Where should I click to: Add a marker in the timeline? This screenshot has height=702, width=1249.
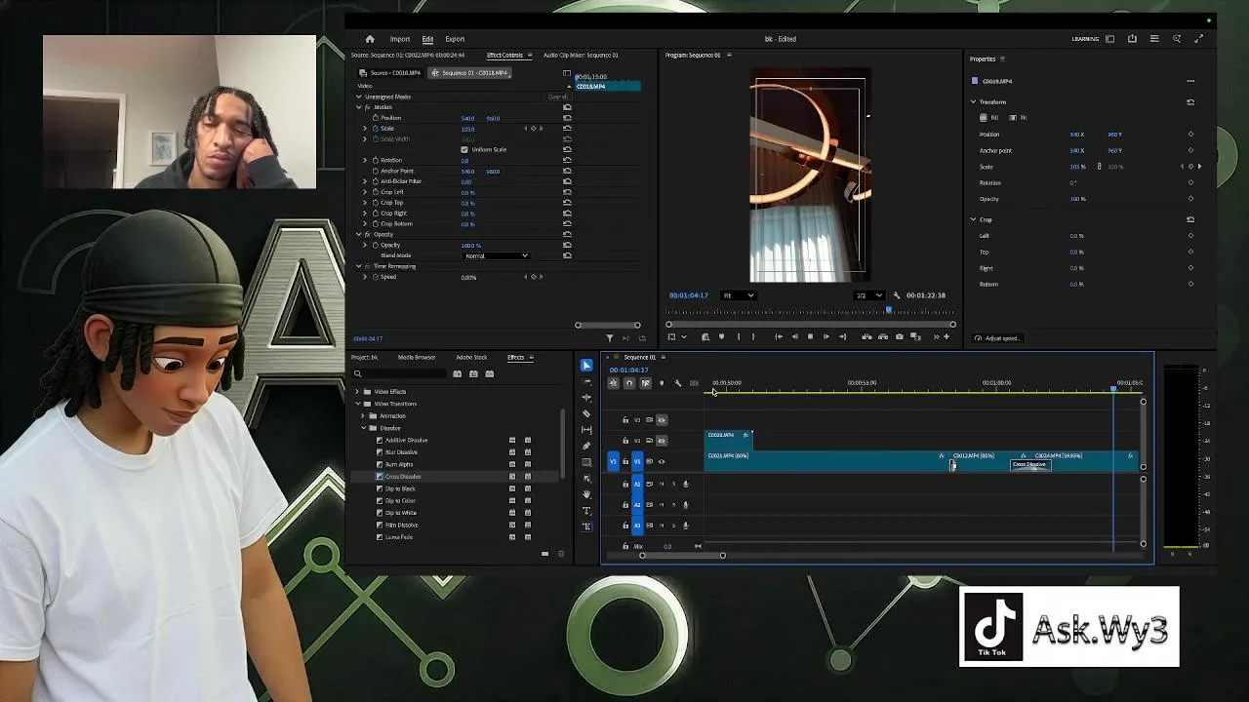click(x=662, y=383)
